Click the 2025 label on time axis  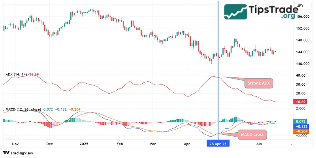pyautogui.click(x=85, y=144)
